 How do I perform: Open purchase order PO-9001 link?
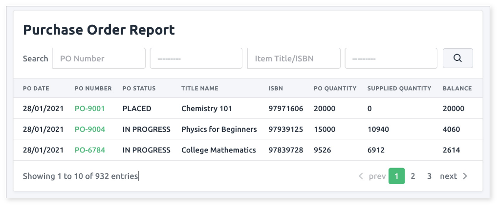pyautogui.click(x=90, y=109)
